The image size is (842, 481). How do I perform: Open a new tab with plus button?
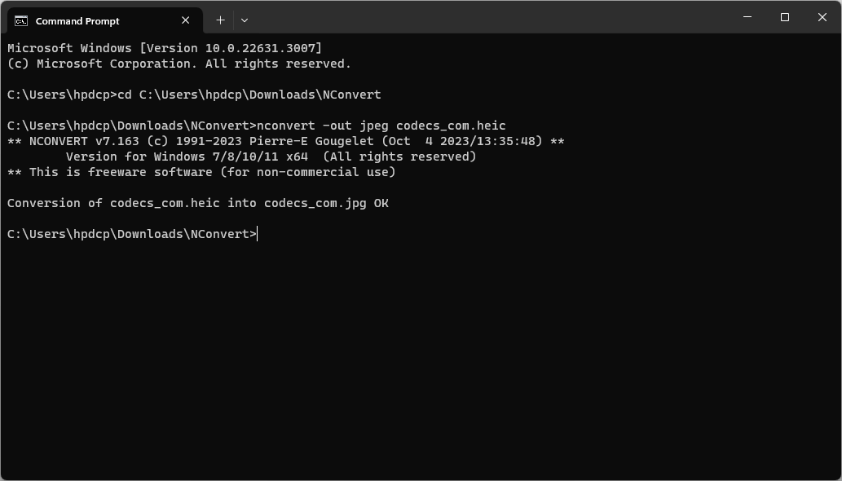click(220, 20)
